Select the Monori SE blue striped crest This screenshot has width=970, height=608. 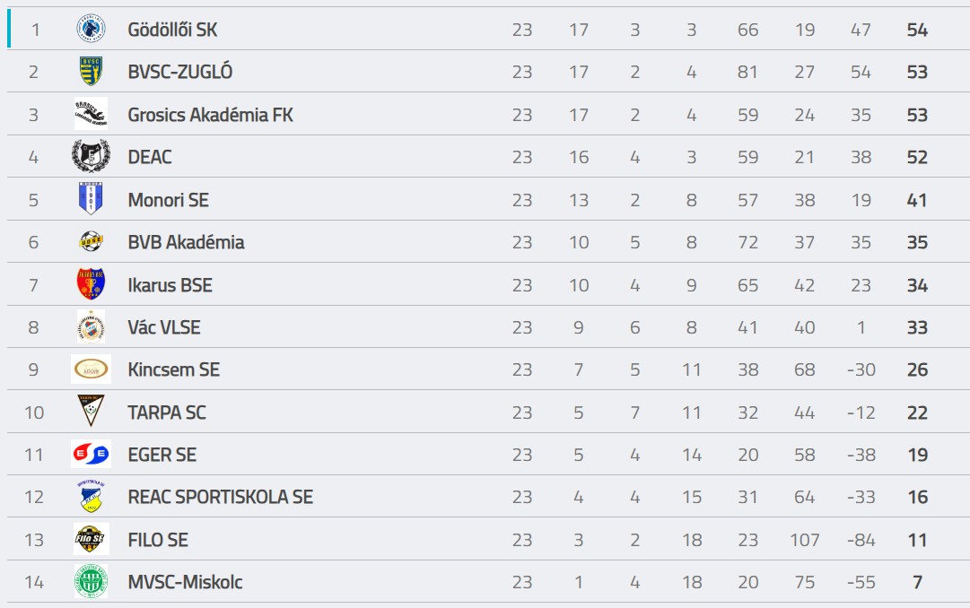click(x=91, y=198)
